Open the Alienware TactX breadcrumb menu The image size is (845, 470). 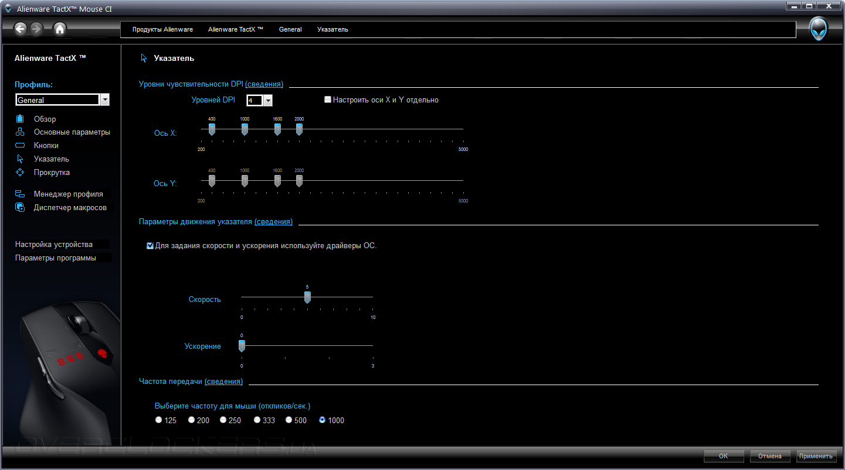point(236,29)
